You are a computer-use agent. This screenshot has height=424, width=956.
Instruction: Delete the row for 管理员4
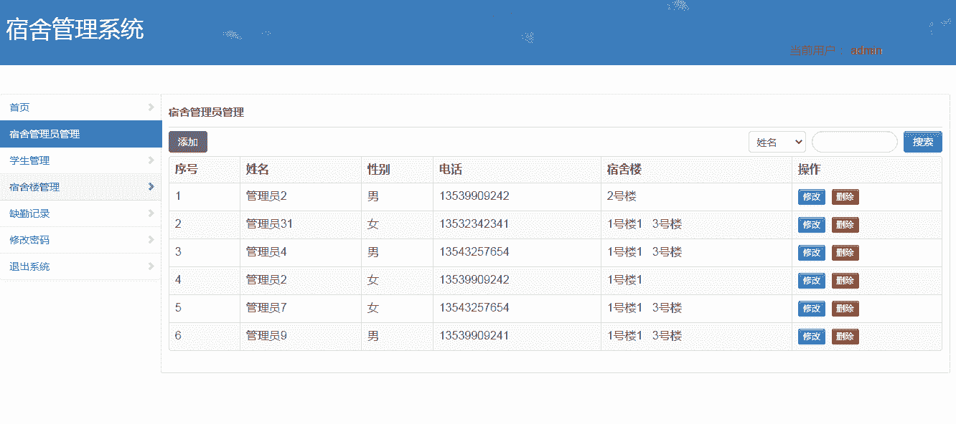845,253
